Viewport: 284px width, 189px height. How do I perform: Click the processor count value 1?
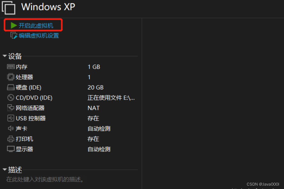click(x=89, y=77)
